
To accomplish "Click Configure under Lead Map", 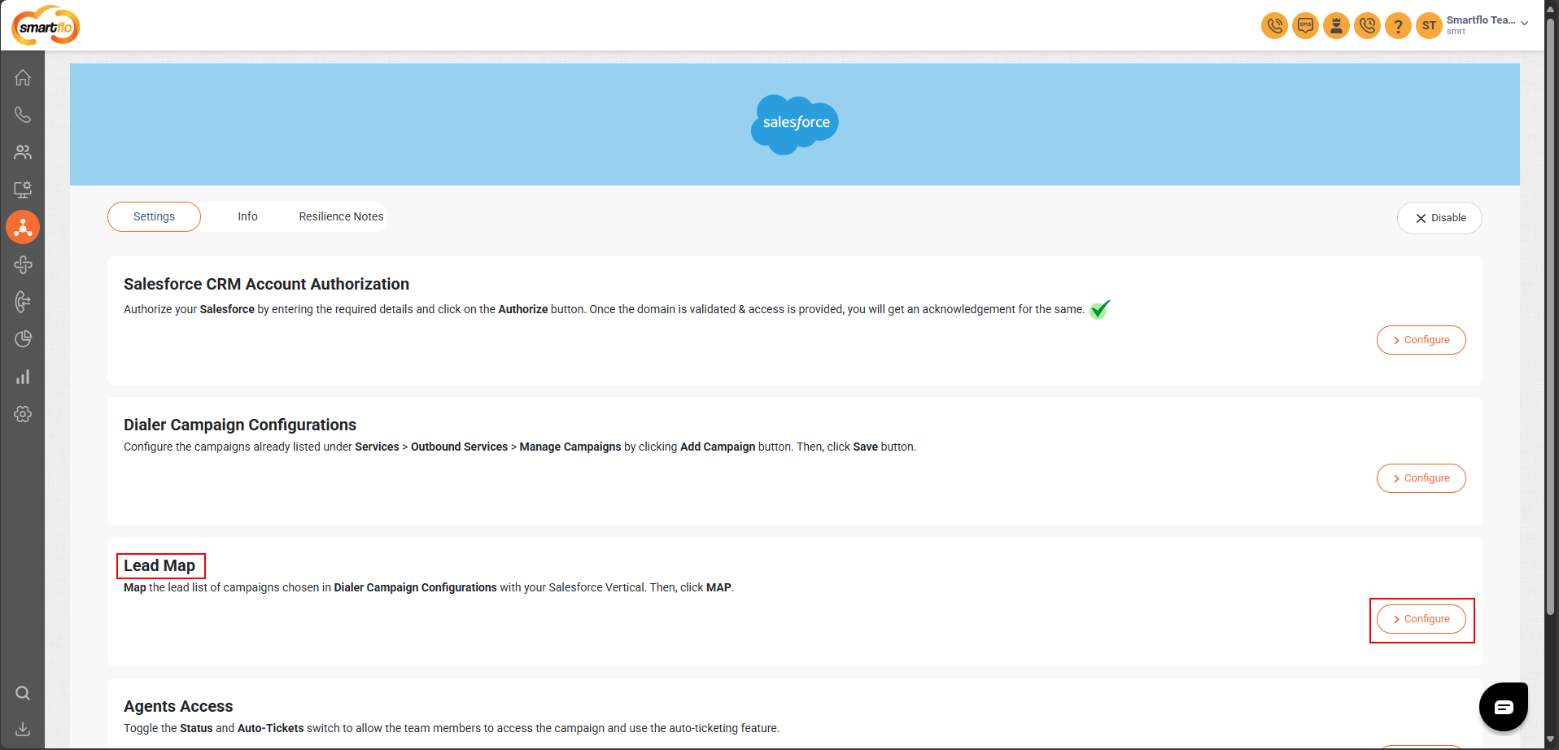I will tap(1421, 619).
